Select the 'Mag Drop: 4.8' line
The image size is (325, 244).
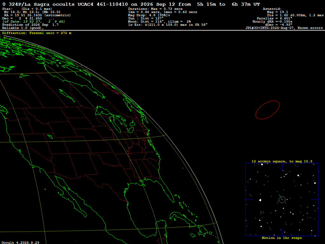click(149, 15)
